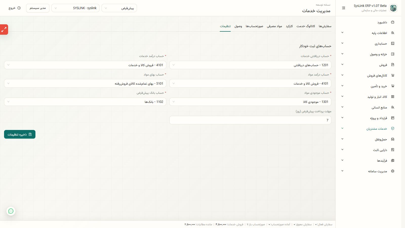
Task: Click سفارش فعال status entry
Action: 324,224
